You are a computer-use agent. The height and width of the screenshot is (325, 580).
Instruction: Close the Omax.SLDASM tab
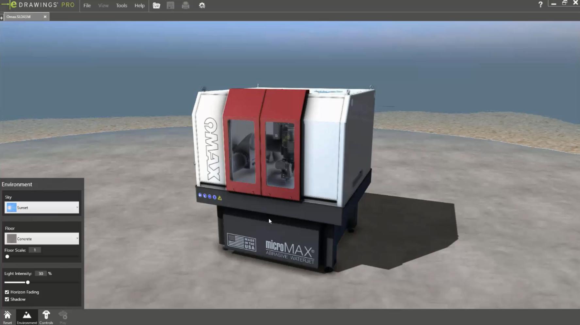point(45,17)
